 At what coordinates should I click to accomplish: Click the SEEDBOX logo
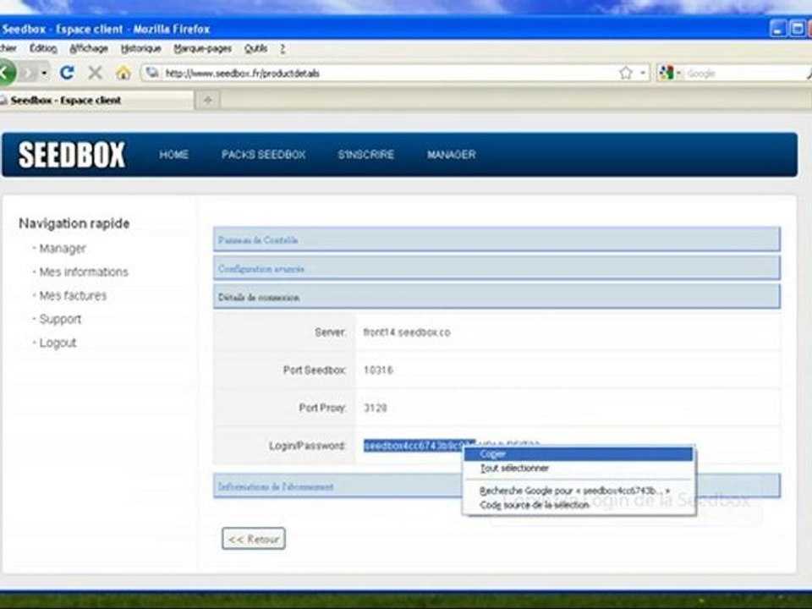(x=71, y=154)
